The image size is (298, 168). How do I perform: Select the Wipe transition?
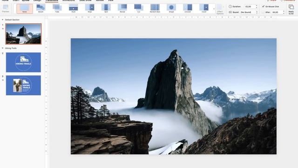click(90, 8)
